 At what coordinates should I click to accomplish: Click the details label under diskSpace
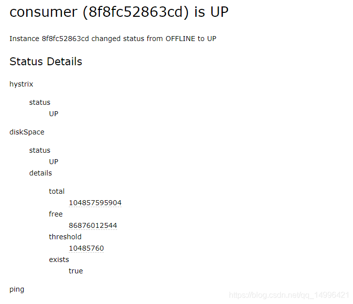[x=41, y=173]
